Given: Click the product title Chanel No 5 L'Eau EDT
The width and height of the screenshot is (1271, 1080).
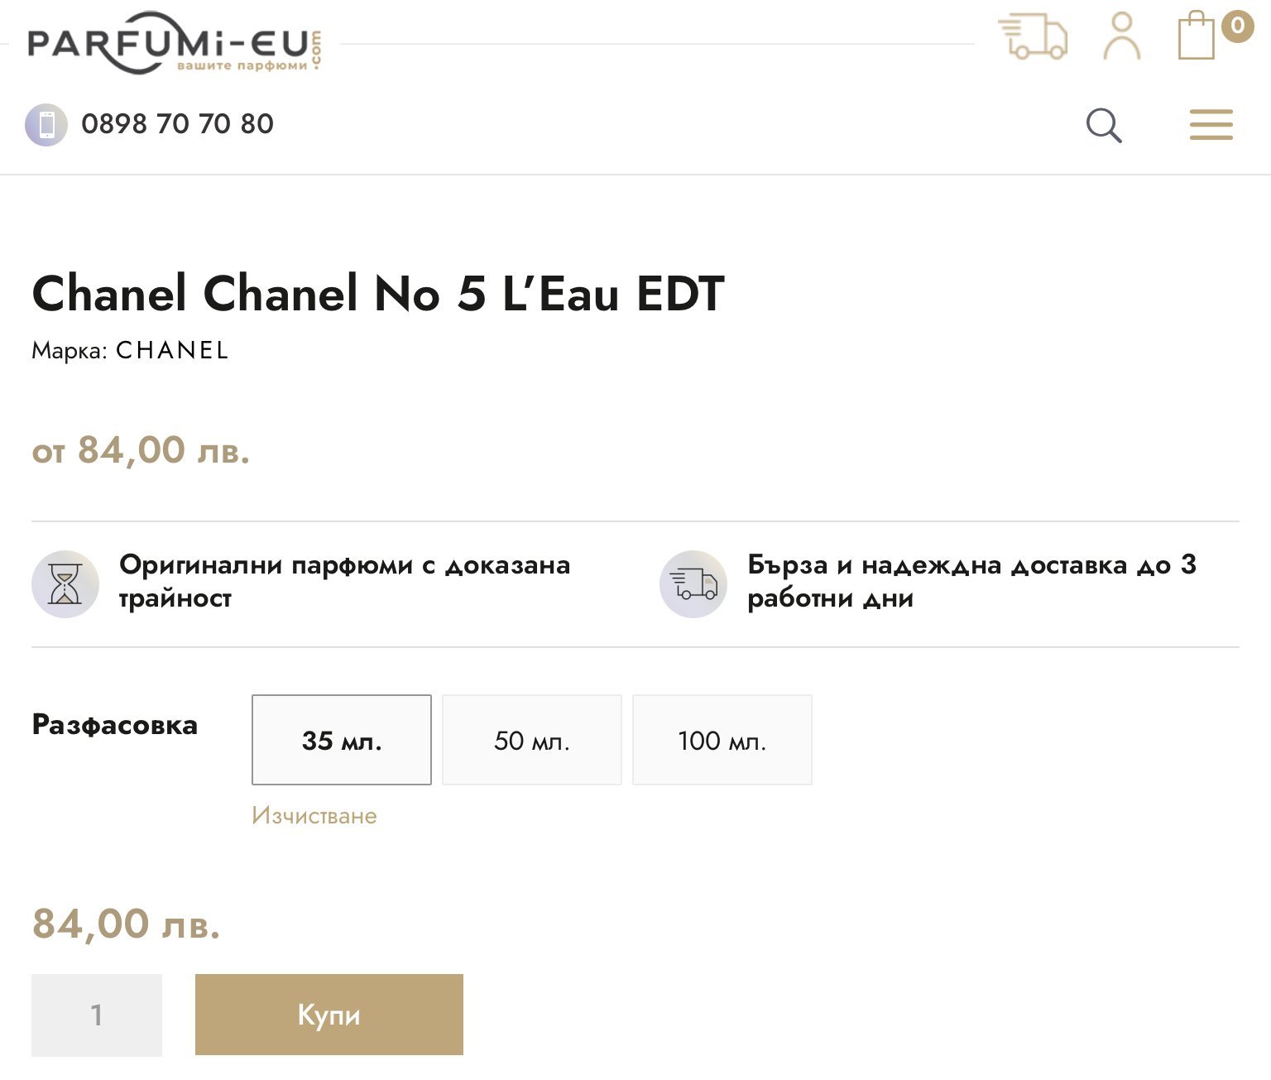Looking at the screenshot, I should 378,294.
